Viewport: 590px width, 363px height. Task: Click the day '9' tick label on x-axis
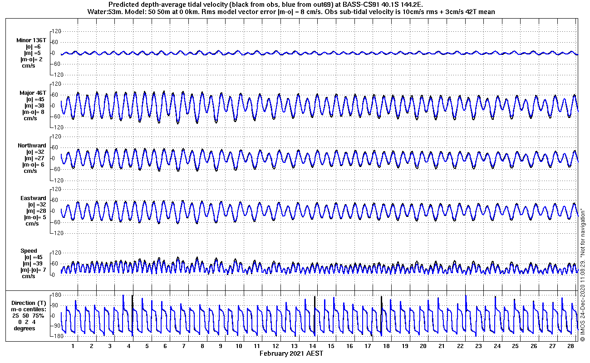[221, 346]
